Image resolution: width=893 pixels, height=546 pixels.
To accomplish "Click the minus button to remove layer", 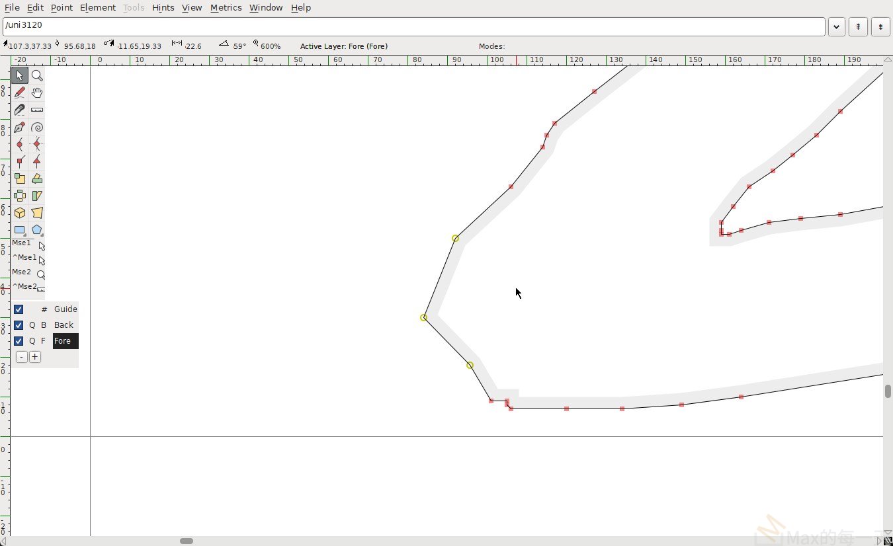I will click(x=21, y=357).
